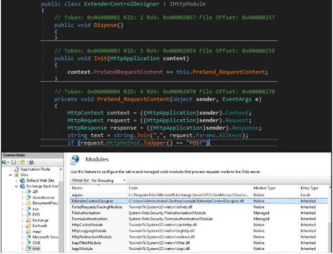
Task: Click the ExtenderControlDesigner.dll code path cell
Action: [186, 201]
